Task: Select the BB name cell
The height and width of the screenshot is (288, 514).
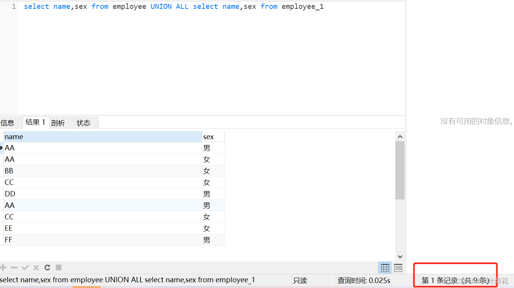Action: point(103,171)
